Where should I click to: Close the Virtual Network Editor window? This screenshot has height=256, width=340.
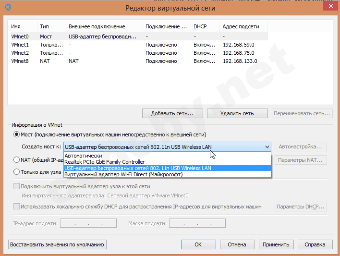click(331, 6)
